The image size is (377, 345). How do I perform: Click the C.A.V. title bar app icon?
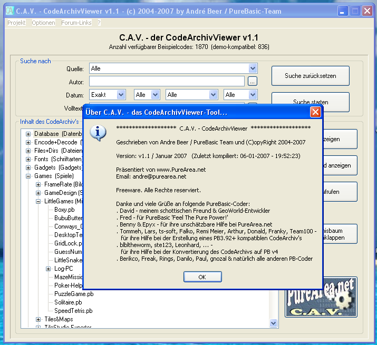(x=9, y=11)
